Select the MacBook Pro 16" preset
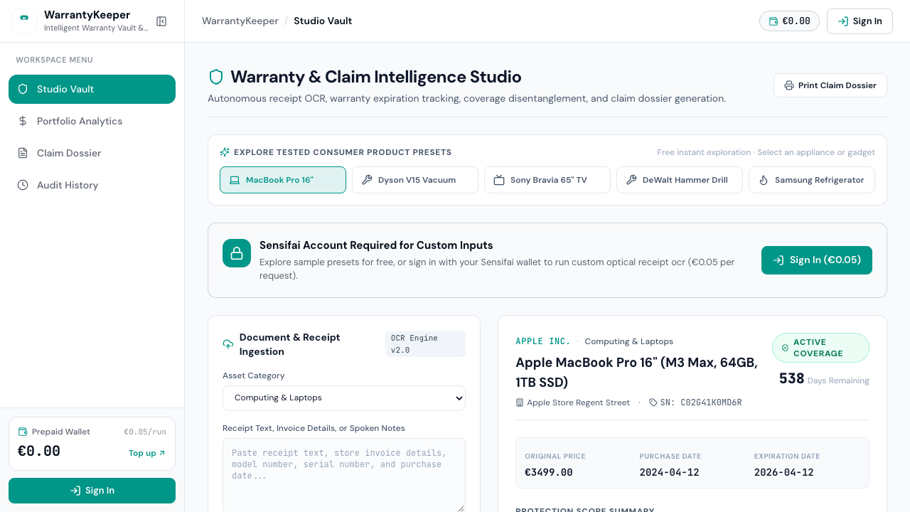 (283, 180)
